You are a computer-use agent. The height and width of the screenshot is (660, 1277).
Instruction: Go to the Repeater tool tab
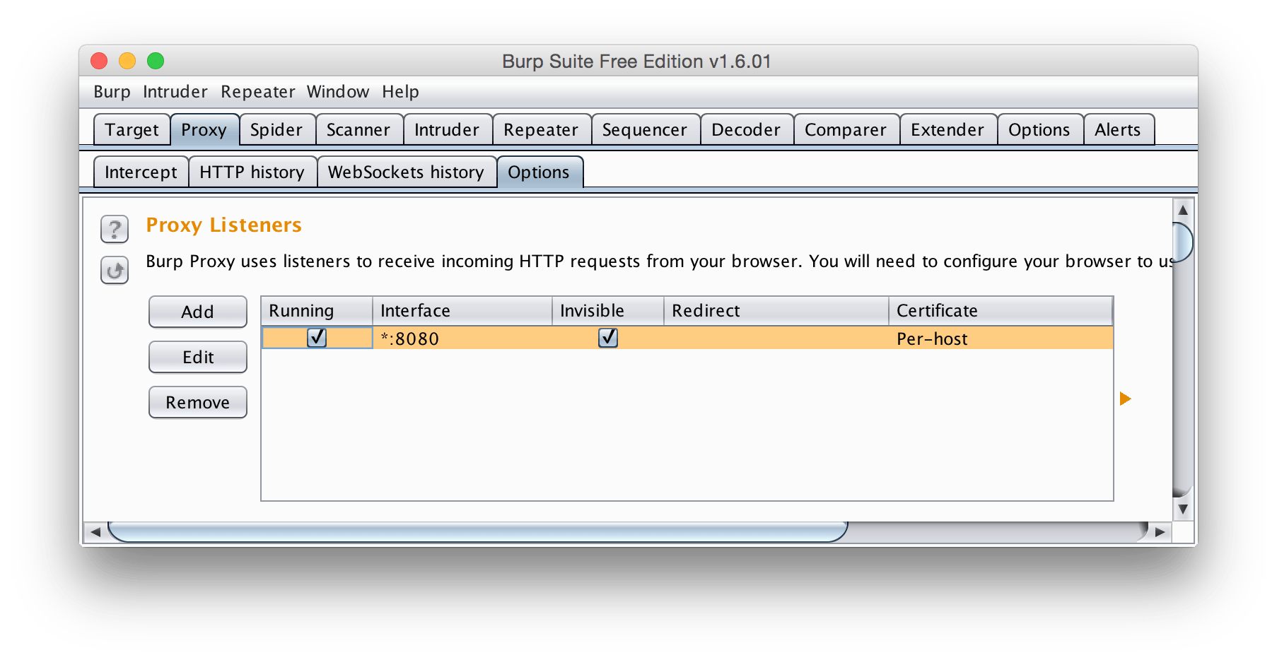[541, 130]
